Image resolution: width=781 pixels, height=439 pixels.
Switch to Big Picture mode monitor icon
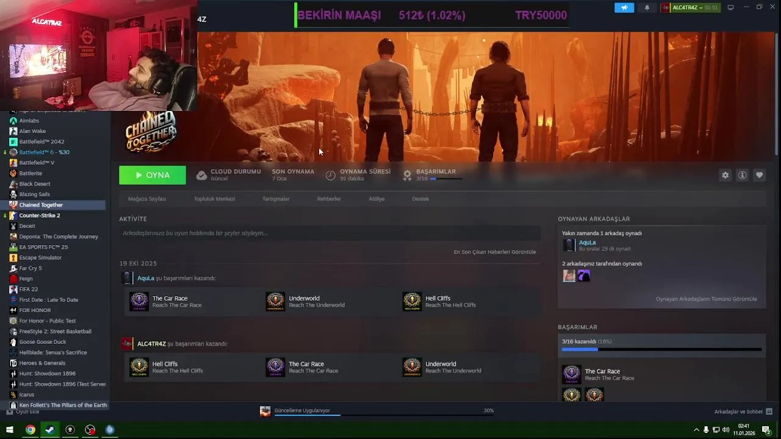click(x=730, y=7)
